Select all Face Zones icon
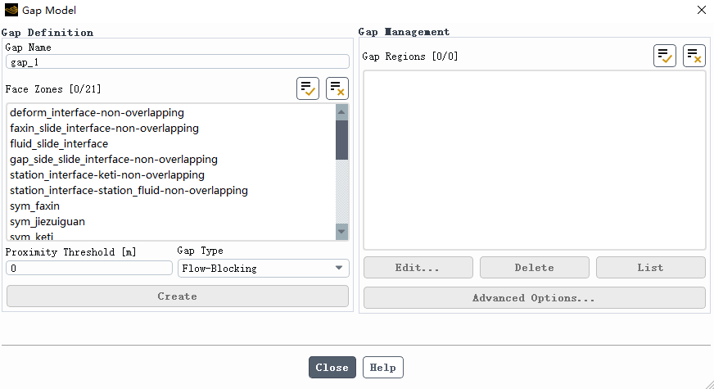Screen dimensions: 714x389 (308, 88)
